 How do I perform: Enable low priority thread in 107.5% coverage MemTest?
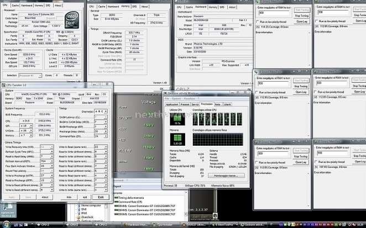pyautogui.click(x=316, y=162)
